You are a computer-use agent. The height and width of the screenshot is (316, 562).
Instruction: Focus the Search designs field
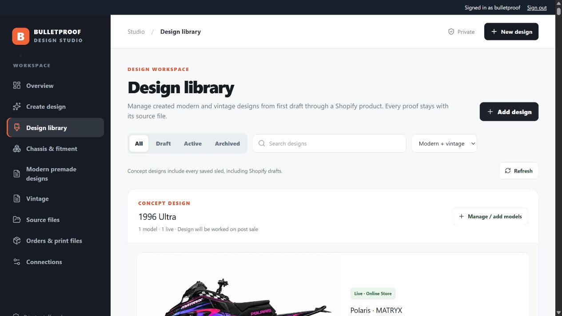tap(329, 143)
